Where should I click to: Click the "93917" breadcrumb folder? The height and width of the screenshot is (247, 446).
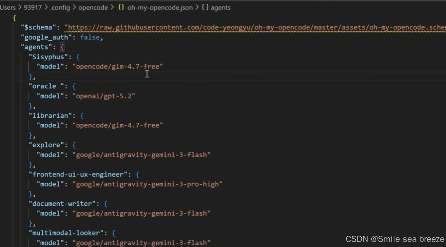pyautogui.click(x=33, y=8)
